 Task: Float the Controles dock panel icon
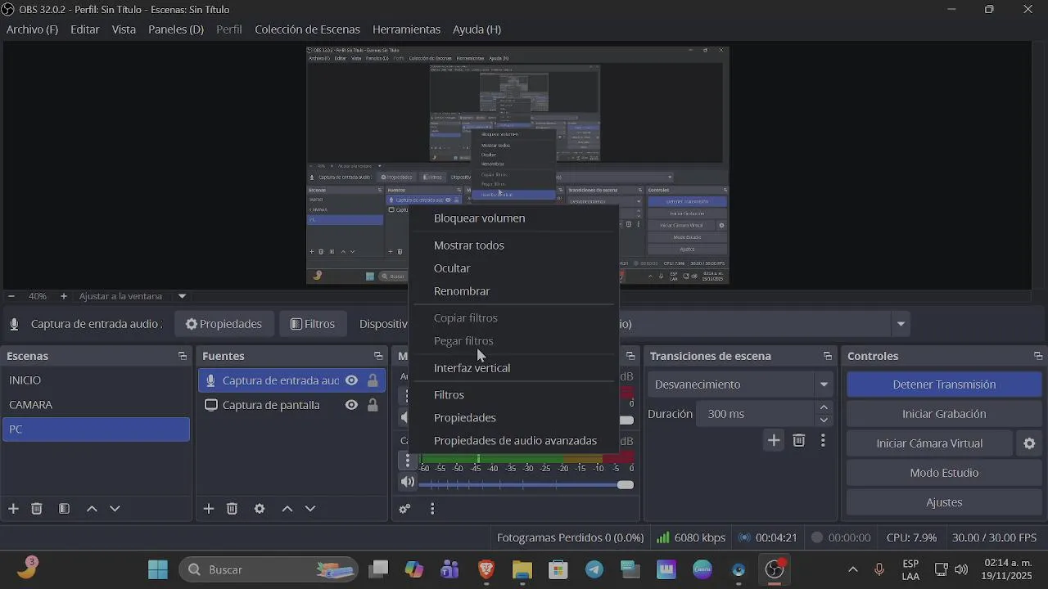pos(1038,356)
